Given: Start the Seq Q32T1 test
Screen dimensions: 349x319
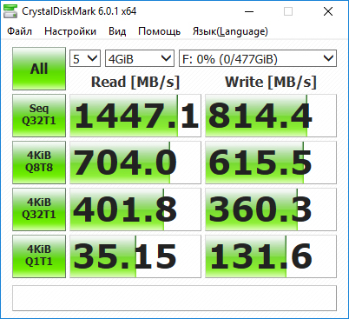Looking at the screenshot, I should [39, 116].
